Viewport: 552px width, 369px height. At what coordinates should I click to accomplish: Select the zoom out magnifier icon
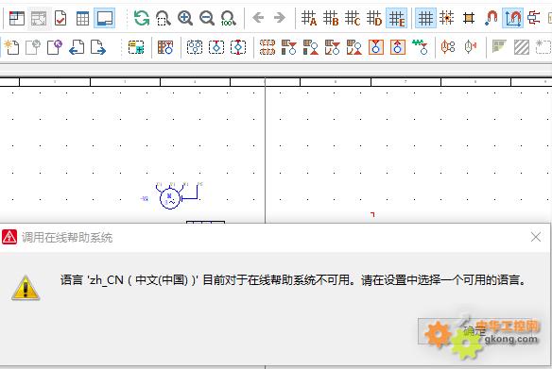coord(207,18)
